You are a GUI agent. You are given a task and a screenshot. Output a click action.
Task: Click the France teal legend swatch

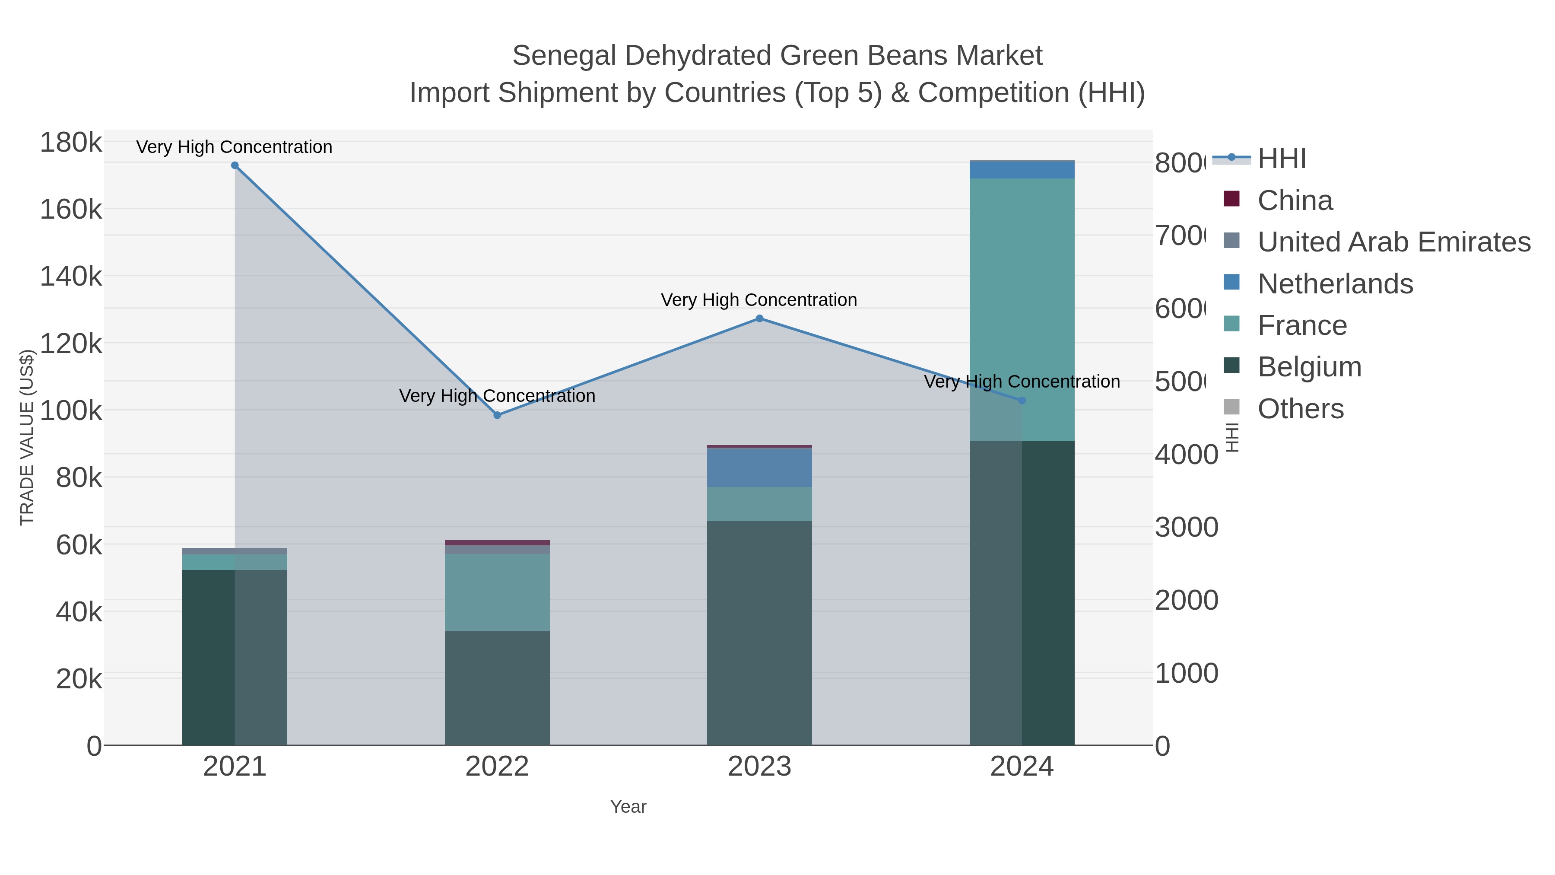[x=1231, y=324]
